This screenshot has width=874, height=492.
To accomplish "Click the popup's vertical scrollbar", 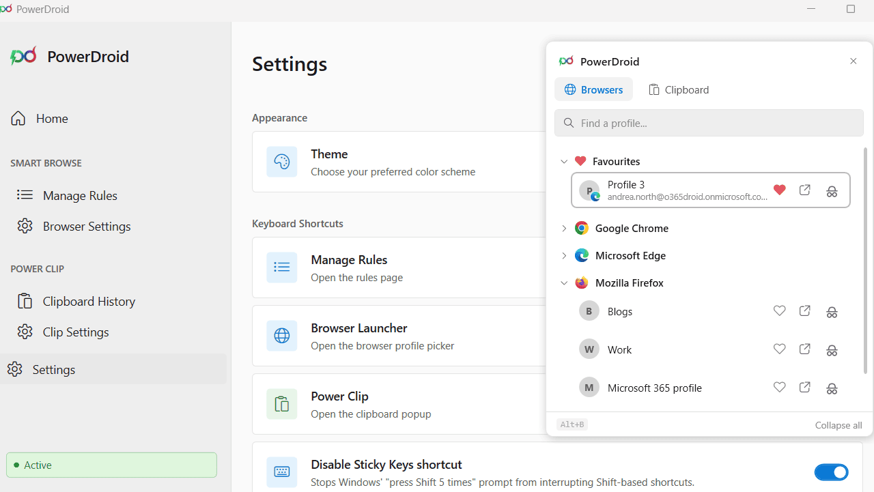I will tap(866, 261).
